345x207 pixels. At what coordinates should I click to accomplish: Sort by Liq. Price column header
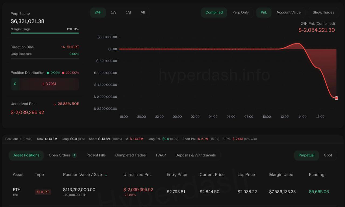coord(246,175)
